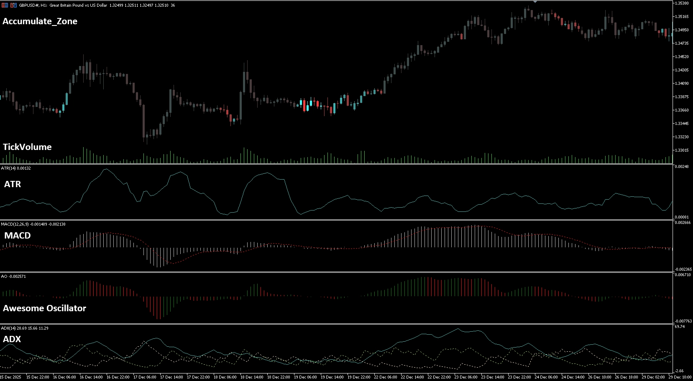Click price level 1.35380 on the scale

682,3
